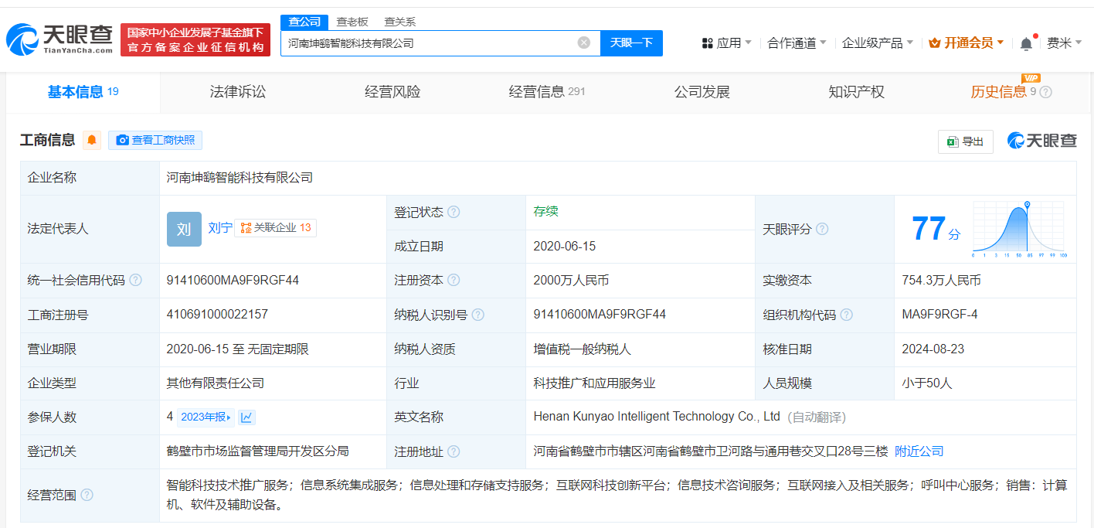The width and height of the screenshot is (1094, 528).
Task: Click the help icon beside 经营范围
Action: coord(87,495)
